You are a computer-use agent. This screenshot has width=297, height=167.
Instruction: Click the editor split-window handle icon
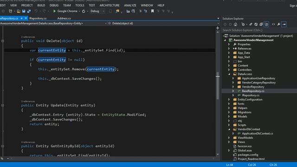218,28
